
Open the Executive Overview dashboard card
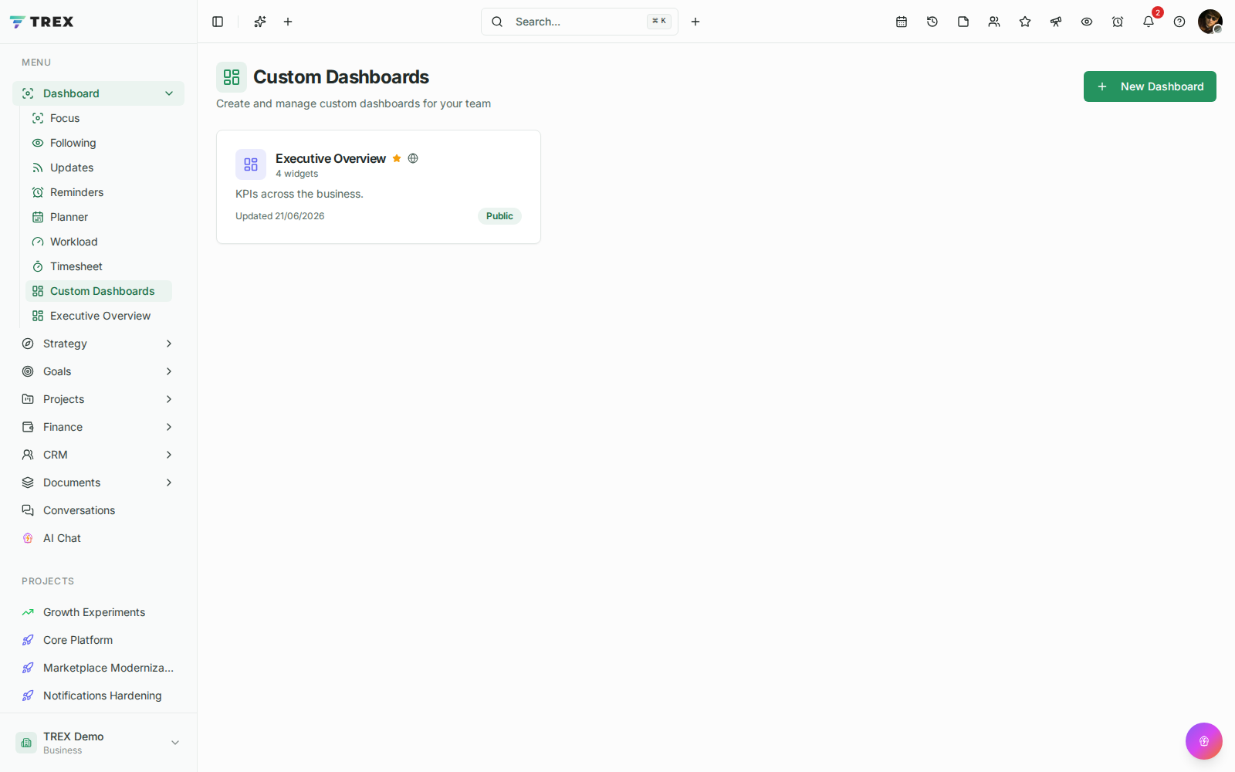tap(378, 187)
